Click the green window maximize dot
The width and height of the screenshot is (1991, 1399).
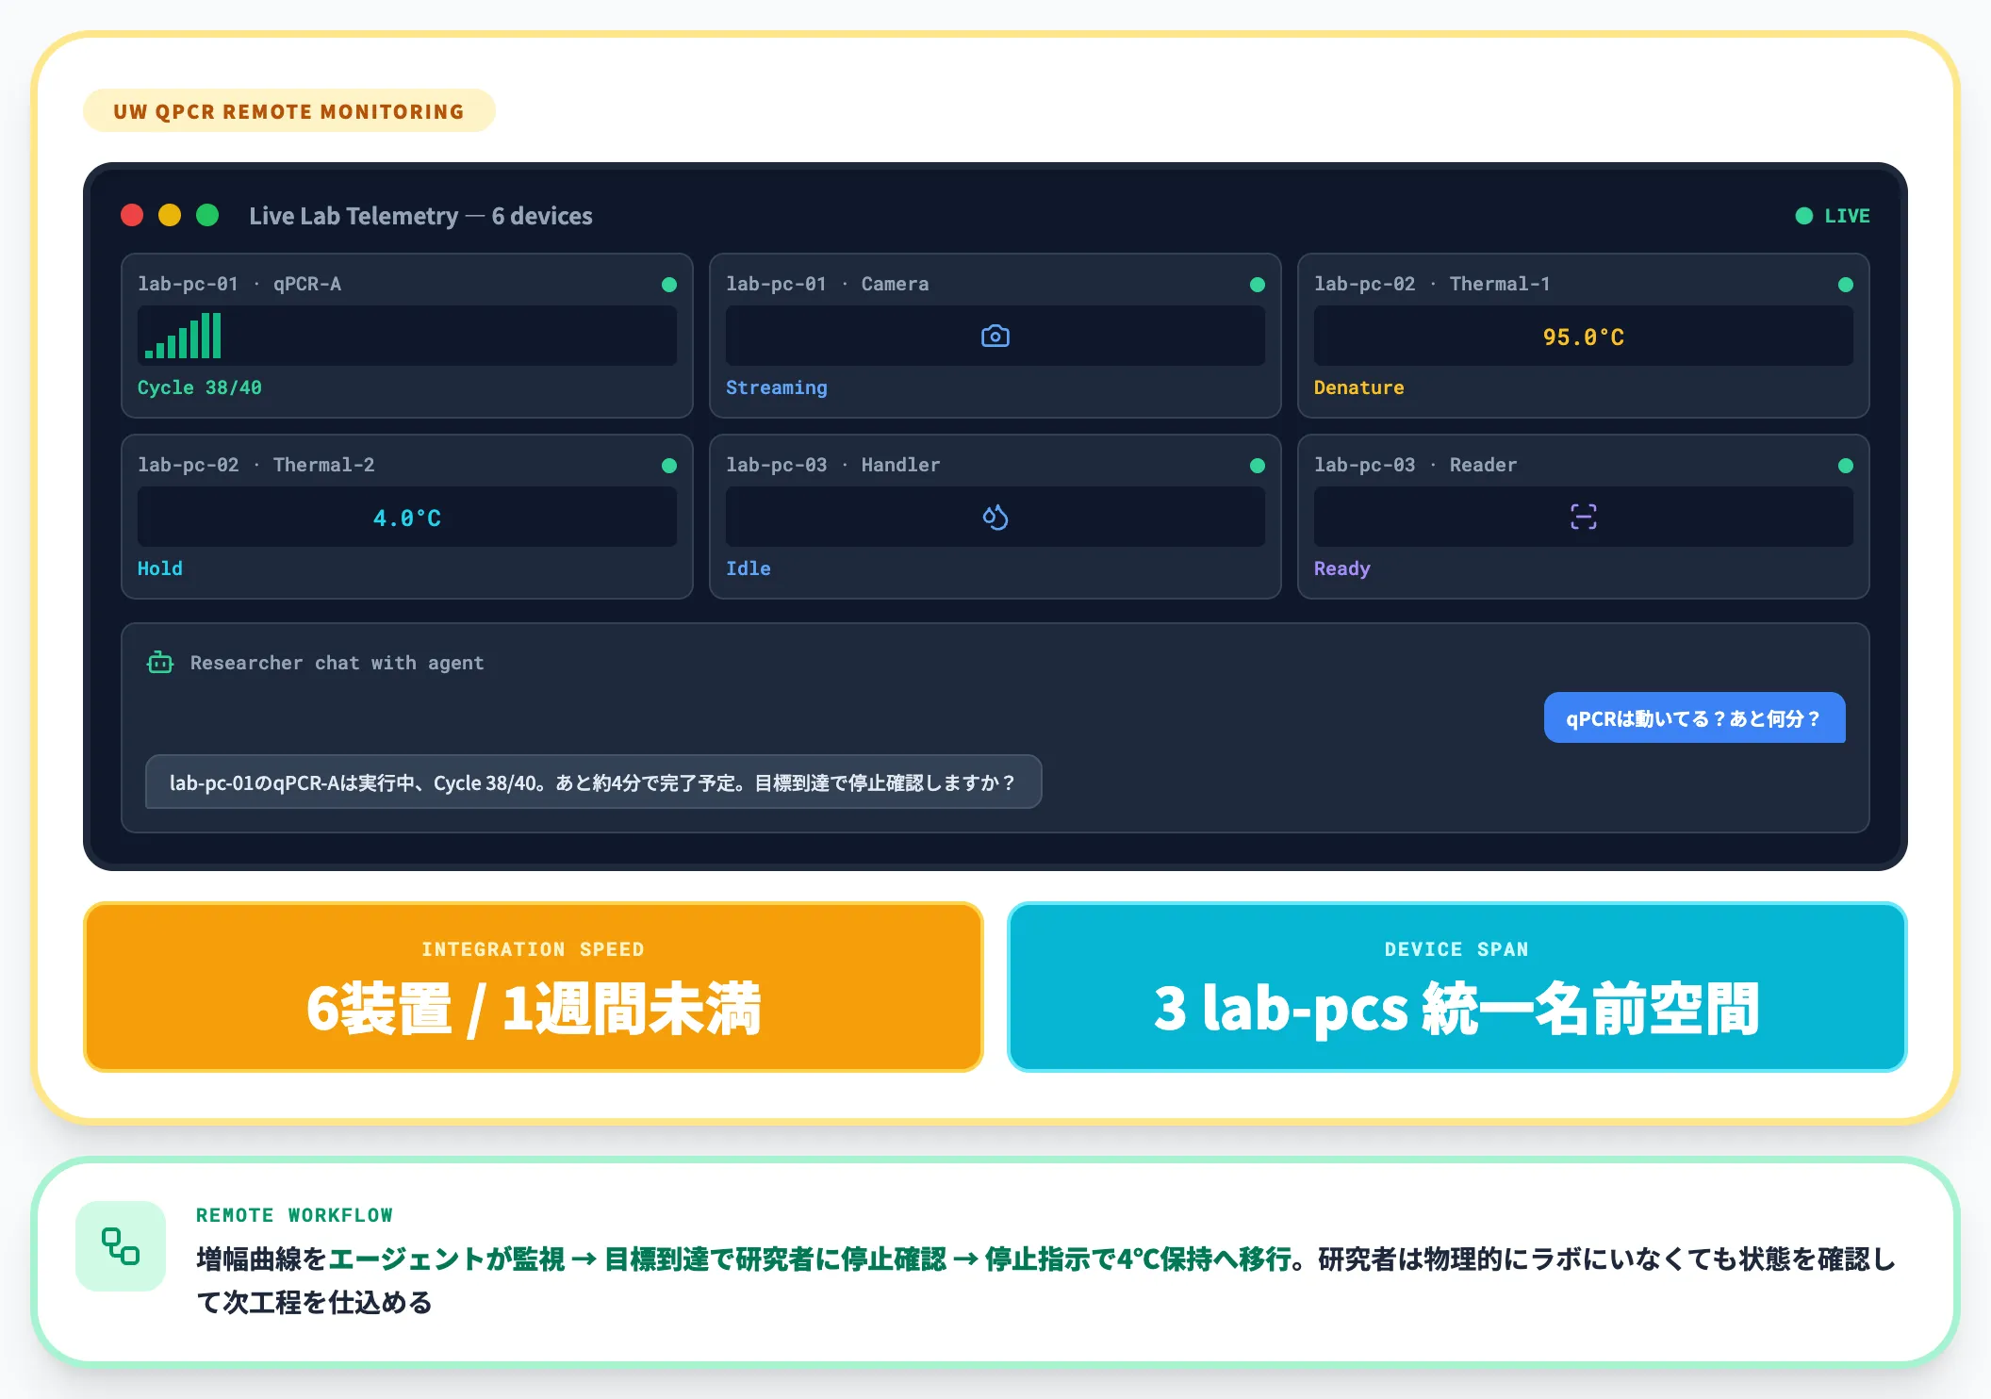pyautogui.click(x=207, y=216)
